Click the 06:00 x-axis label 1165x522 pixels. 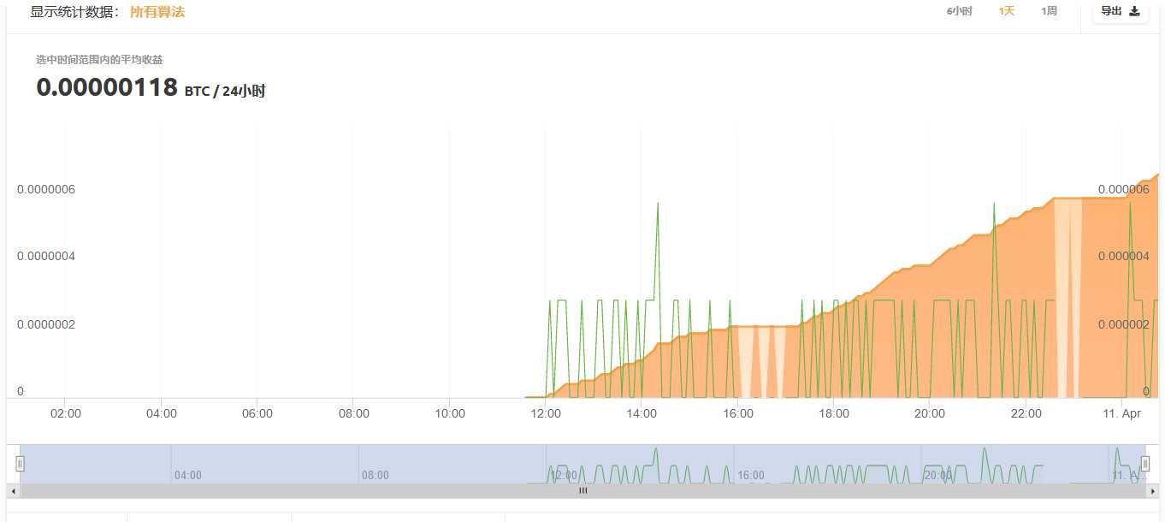click(257, 413)
